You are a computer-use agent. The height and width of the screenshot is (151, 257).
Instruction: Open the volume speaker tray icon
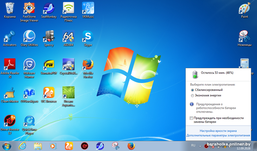[230, 146]
